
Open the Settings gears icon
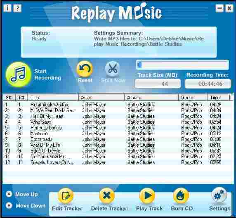[x=219, y=195]
